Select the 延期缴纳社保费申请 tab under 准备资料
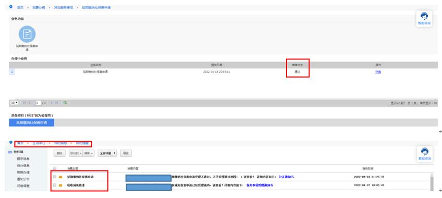Viewport: 442px width, 198px height. coord(31,122)
